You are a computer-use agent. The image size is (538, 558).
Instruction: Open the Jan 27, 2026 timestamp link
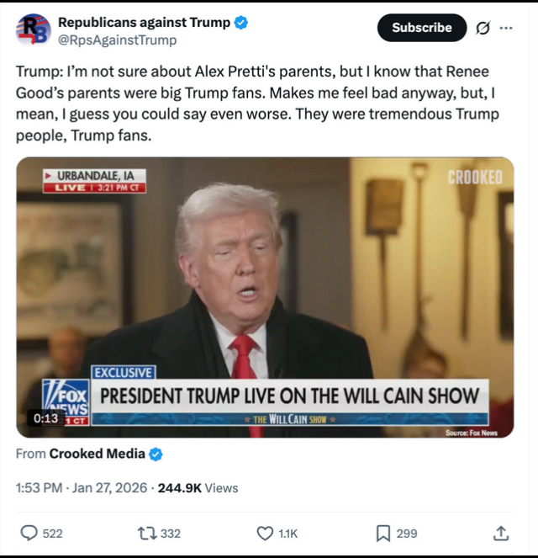109,488
